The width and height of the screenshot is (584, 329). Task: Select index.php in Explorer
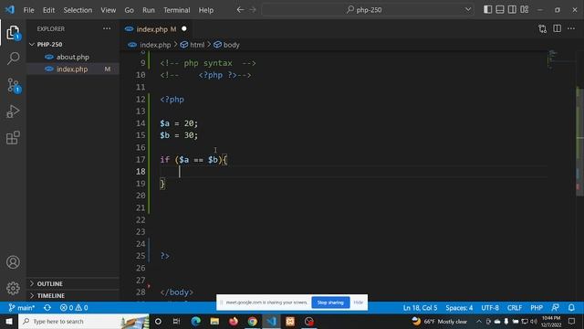tap(73, 69)
